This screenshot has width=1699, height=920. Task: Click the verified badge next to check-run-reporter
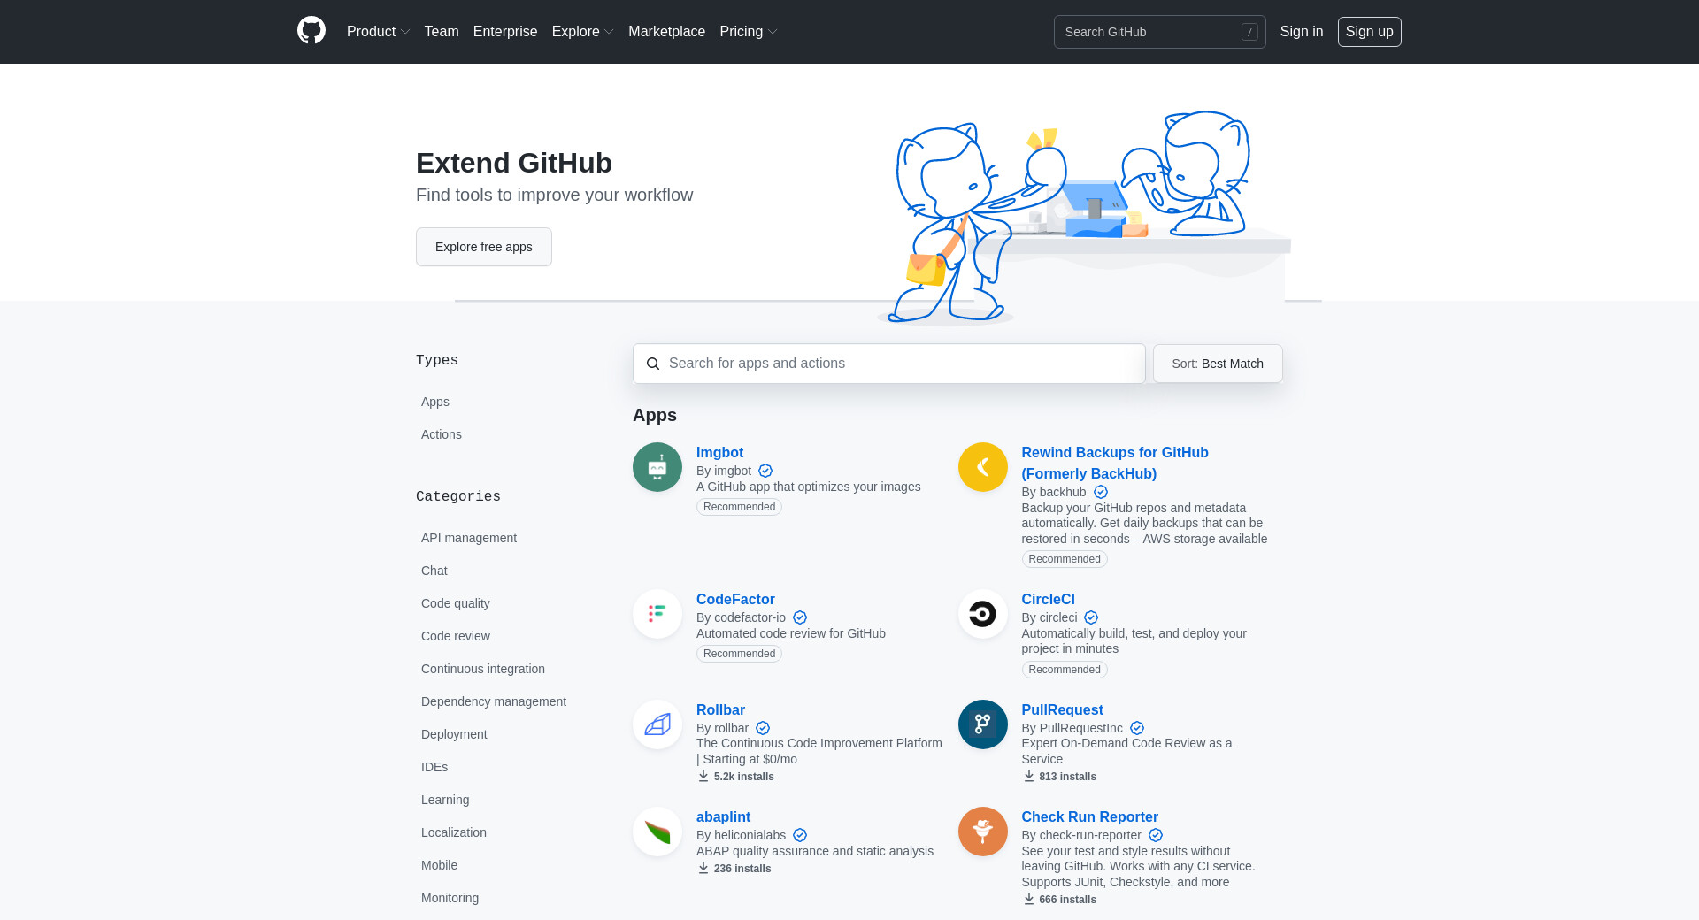[x=1156, y=835]
